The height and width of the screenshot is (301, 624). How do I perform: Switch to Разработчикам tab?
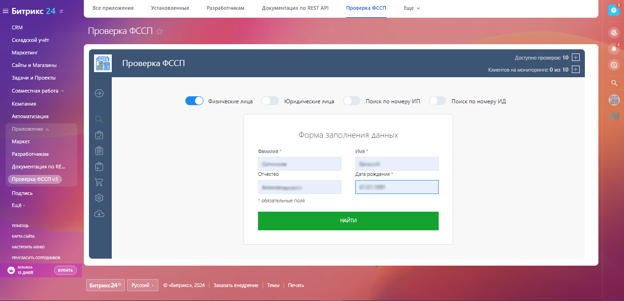pos(225,8)
